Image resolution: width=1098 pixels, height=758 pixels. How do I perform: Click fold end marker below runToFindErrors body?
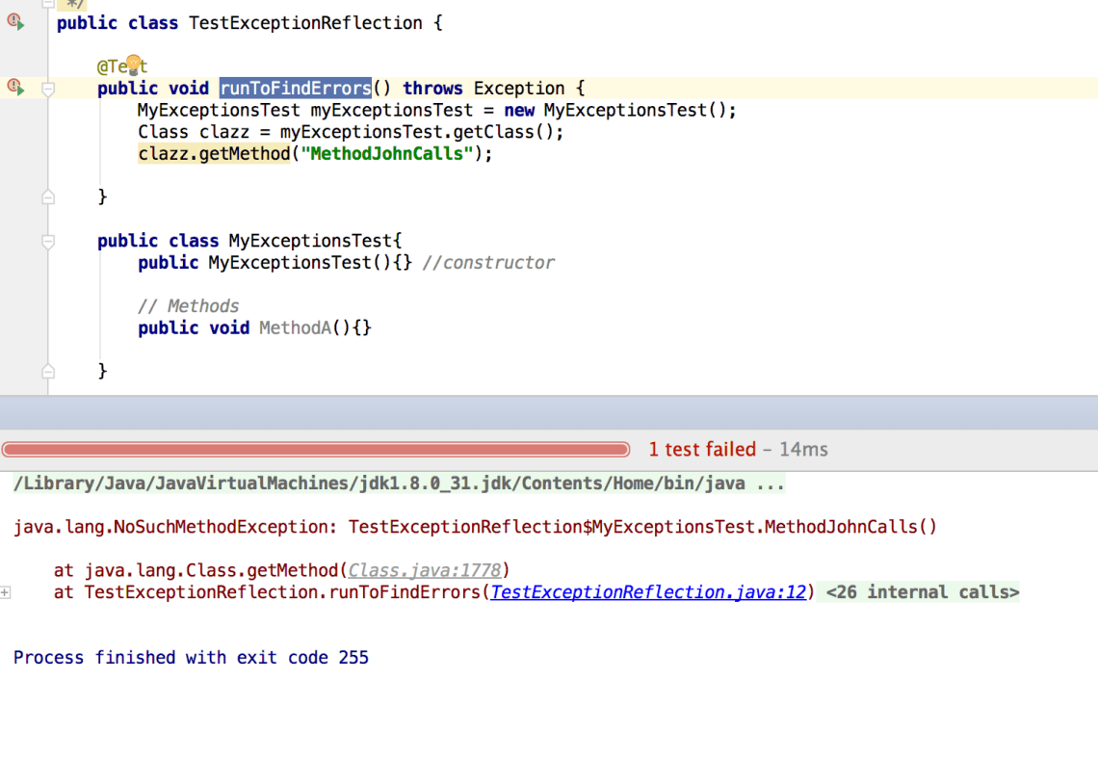coord(48,197)
